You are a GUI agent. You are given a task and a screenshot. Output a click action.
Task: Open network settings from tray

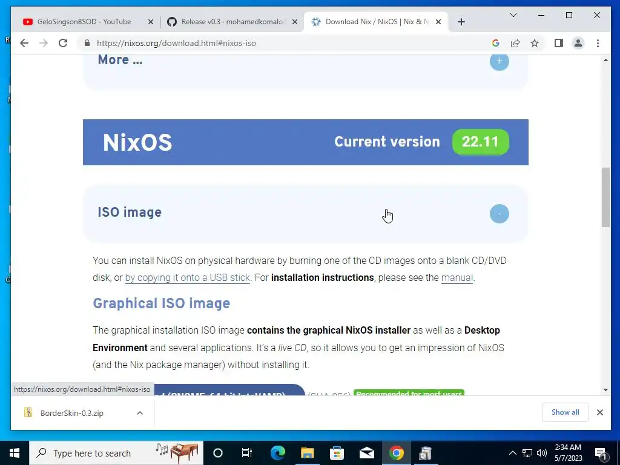[x=527, y=453]
